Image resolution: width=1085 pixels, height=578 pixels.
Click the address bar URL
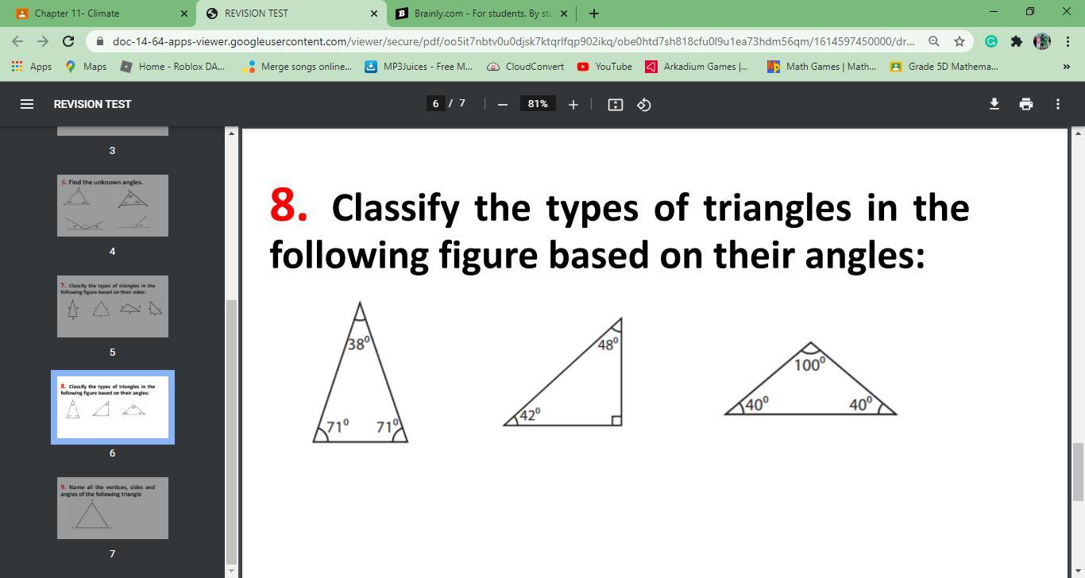click(x=513, y=41)
